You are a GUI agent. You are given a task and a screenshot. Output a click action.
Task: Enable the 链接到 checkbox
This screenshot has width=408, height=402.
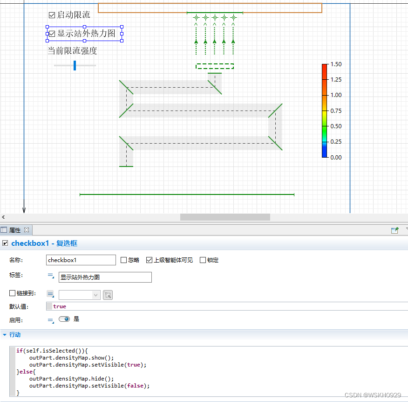[x=12, y=293]
